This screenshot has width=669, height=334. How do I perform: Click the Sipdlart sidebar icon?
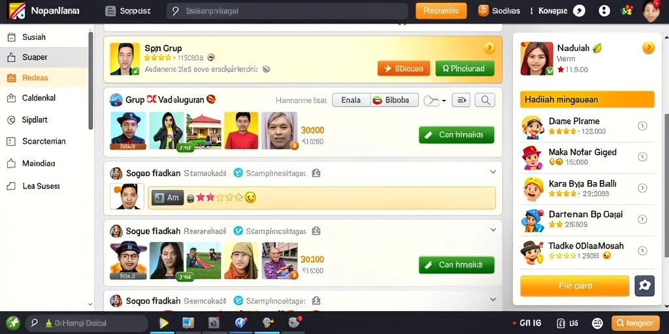click(12, 120)
